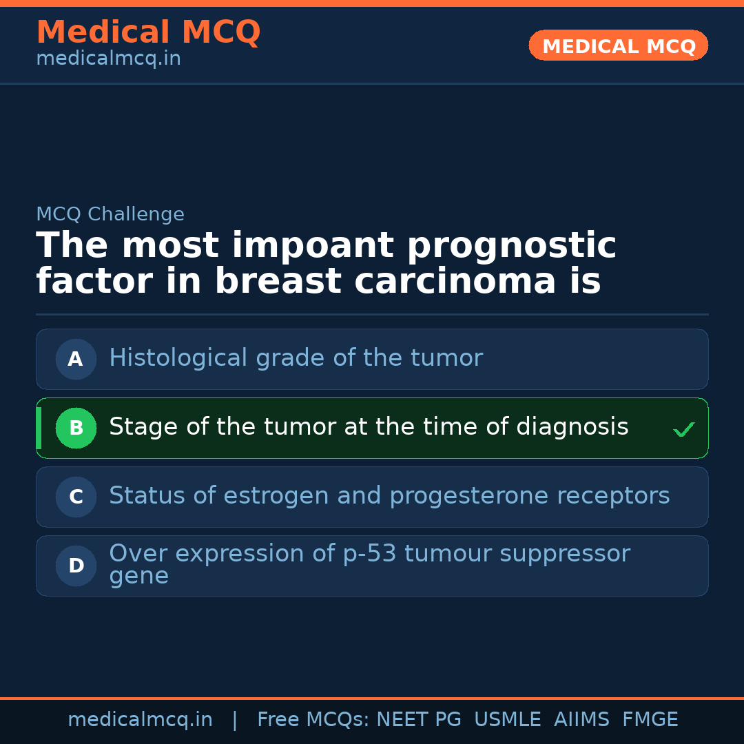Click 'FMGE' in the footer
Screen dimensions: 744x744
point(650,720)
